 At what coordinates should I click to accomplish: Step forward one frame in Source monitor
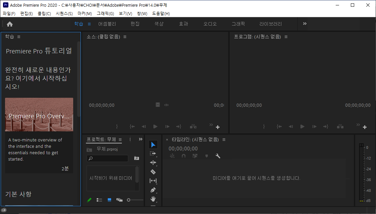168,126
